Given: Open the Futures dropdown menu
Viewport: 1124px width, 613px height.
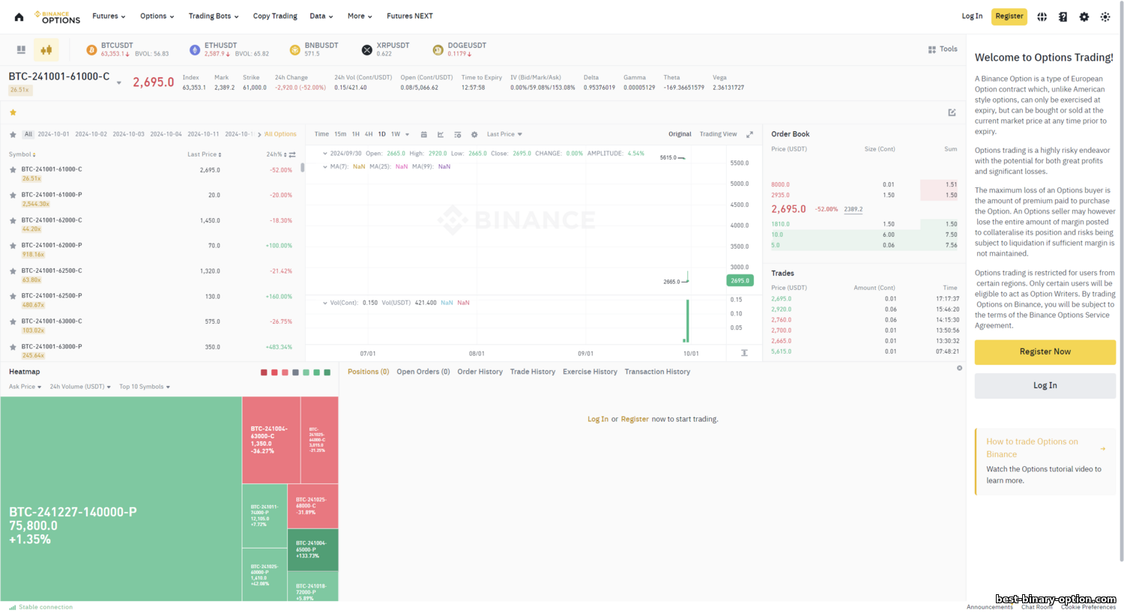Looking at the screenshot, I should pyautogui.click(x=109, y=16).
